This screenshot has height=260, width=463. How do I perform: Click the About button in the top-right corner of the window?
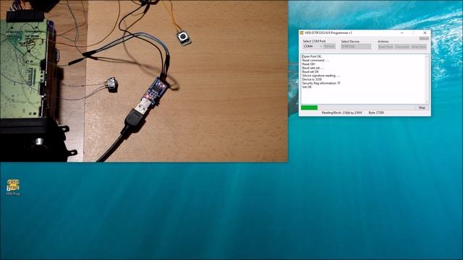(x=424, y=38)
